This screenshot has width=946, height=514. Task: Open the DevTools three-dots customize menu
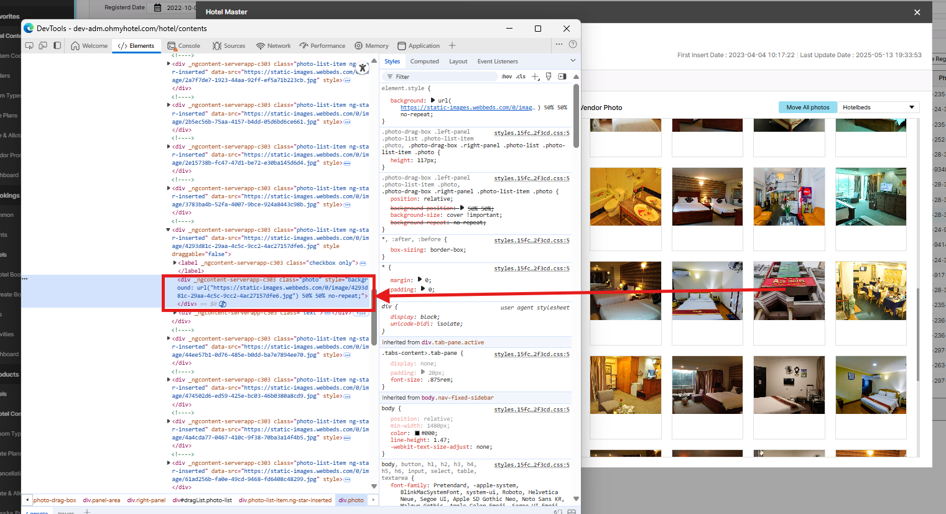(559, 45)
